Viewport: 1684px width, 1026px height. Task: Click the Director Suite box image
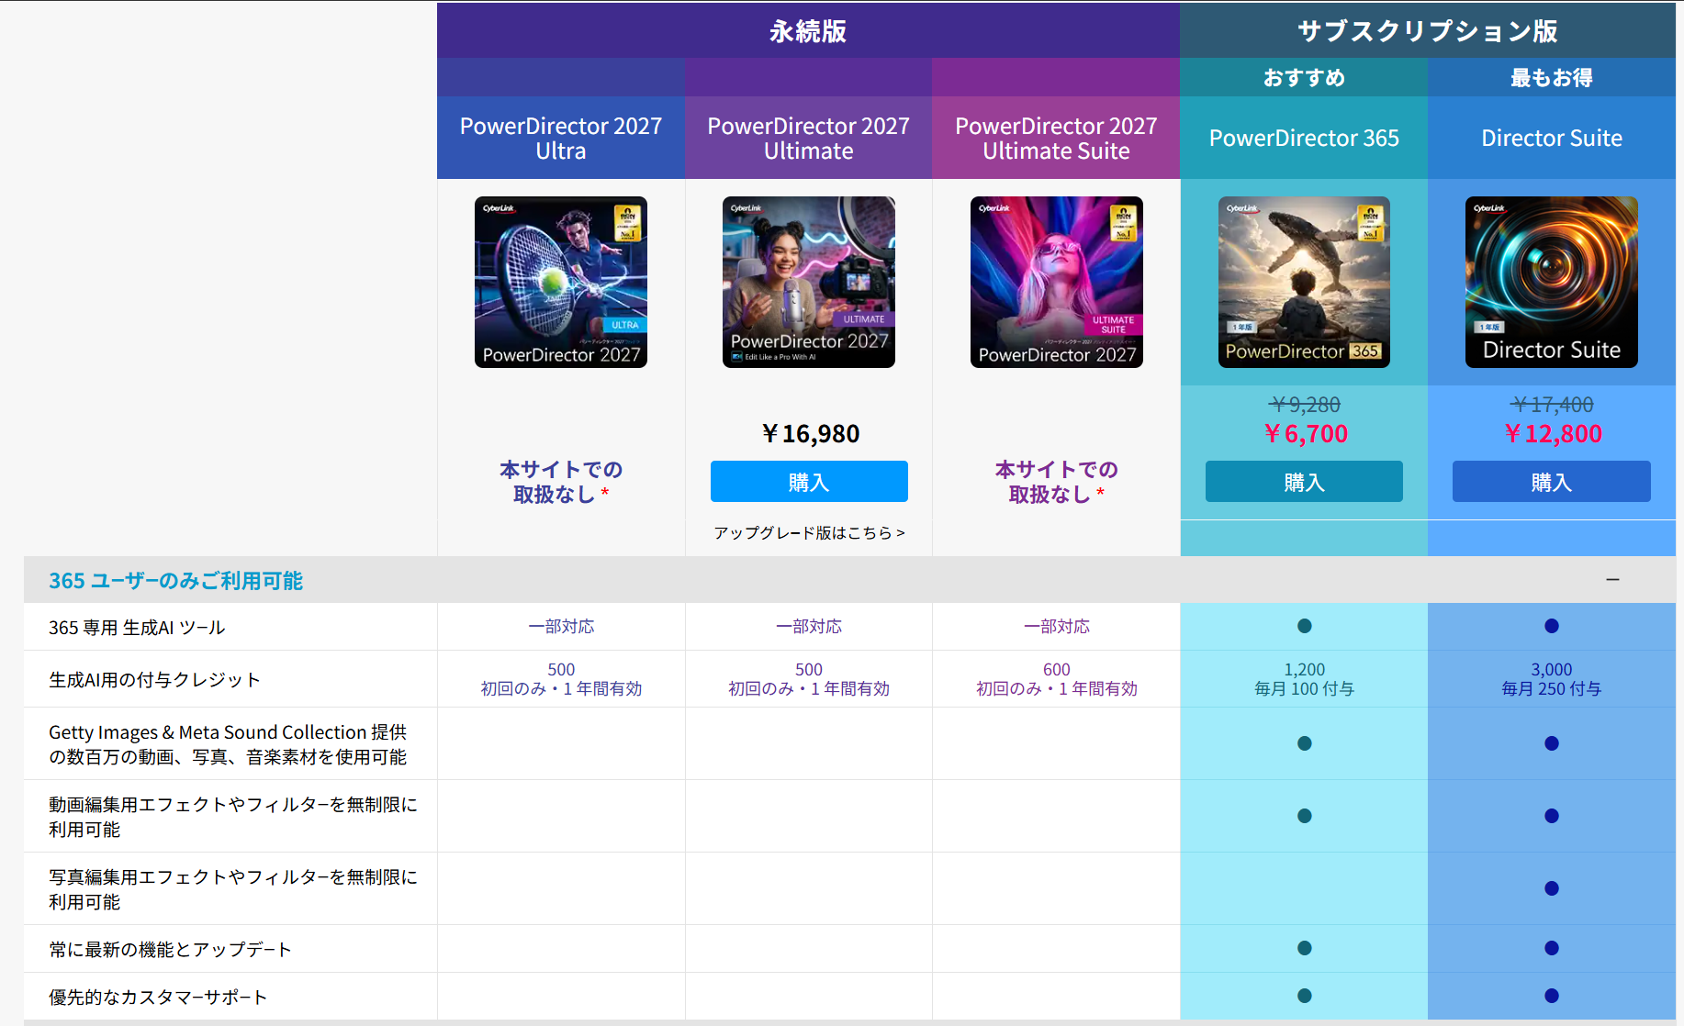(1551, 282)
